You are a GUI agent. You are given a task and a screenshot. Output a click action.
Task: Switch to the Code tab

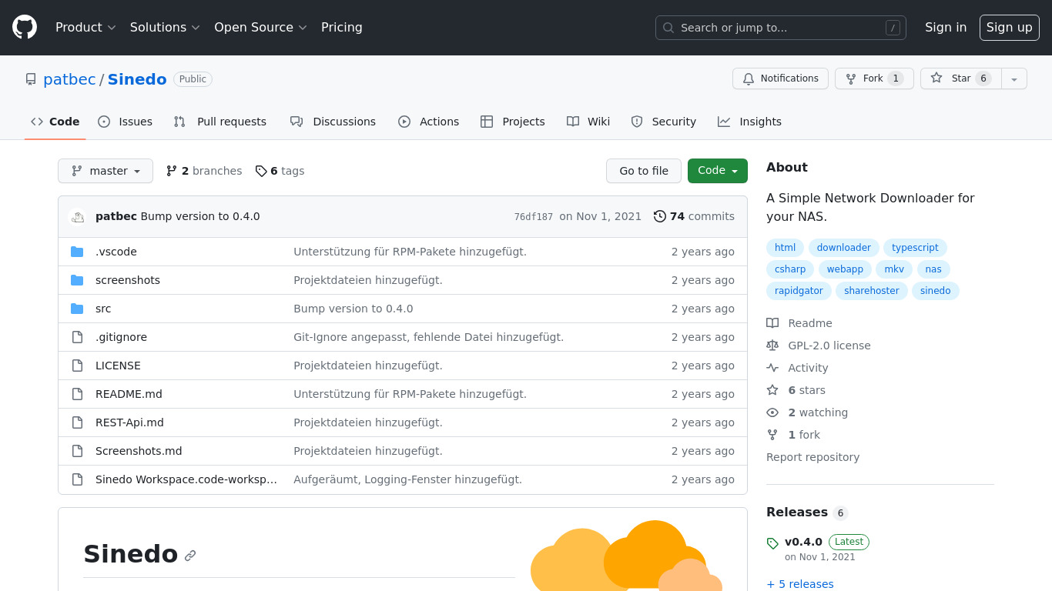click(55, 122)
